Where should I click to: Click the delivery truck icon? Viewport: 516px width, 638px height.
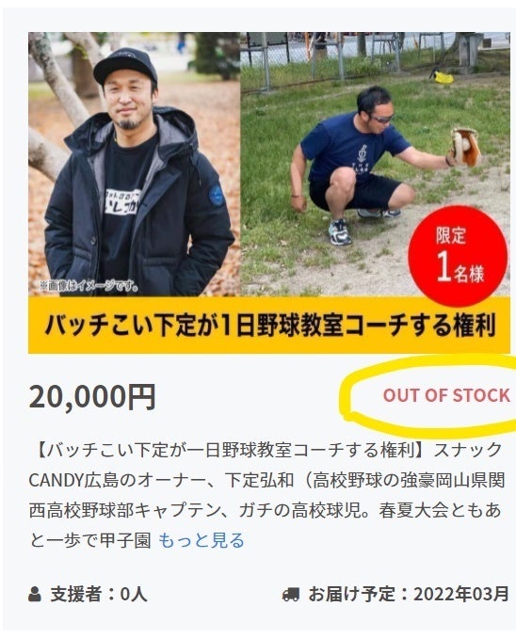290,595
